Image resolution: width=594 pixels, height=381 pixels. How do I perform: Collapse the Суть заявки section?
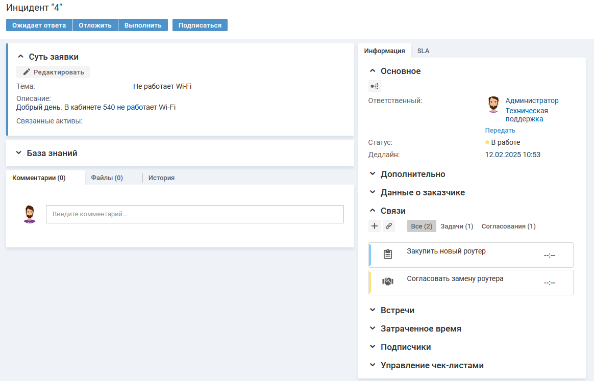tap(21, 57)
